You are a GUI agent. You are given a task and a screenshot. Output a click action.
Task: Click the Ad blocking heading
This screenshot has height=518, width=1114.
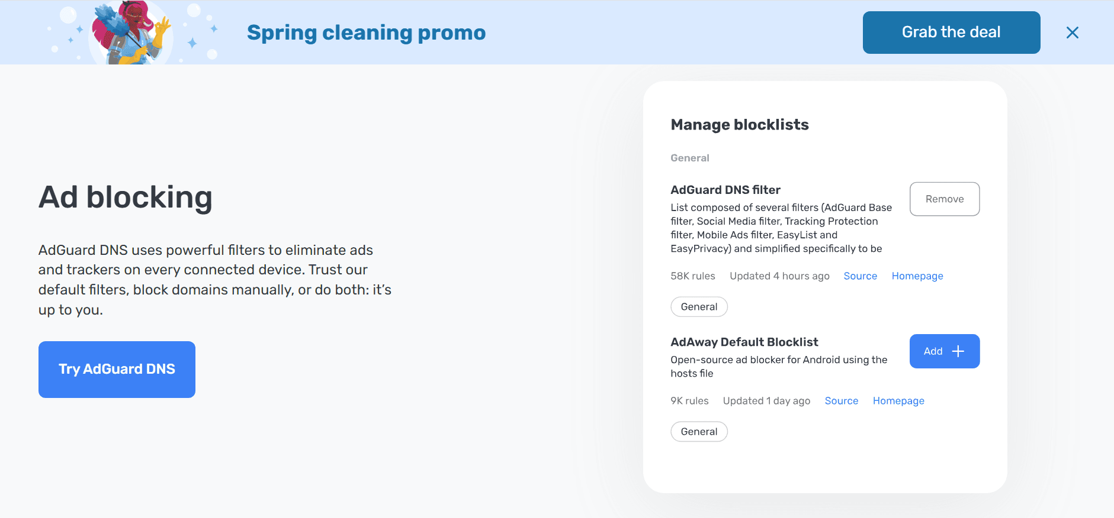[x=126, y=198]
